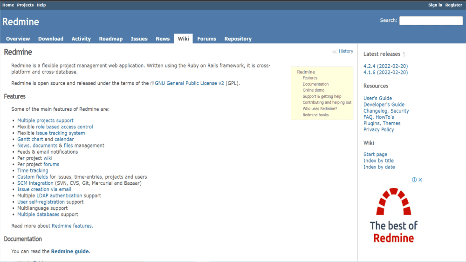The height and width of the screenshot is (262, 466).
Task: Go to the Roadmap tab
Action: (111, 39)
